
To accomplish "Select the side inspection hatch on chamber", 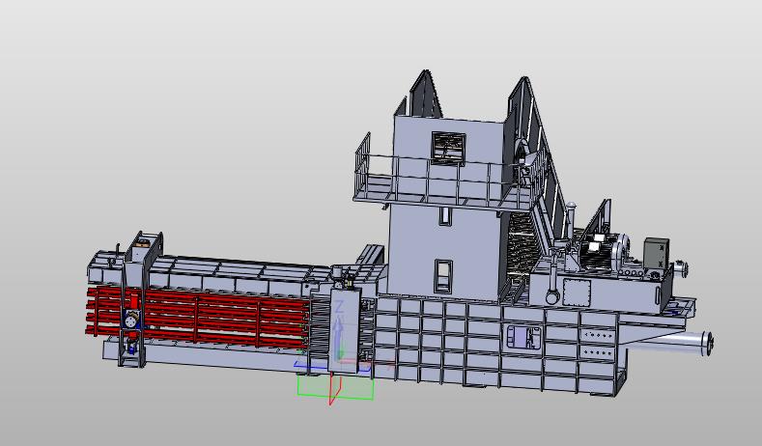I will coord(523,337).
